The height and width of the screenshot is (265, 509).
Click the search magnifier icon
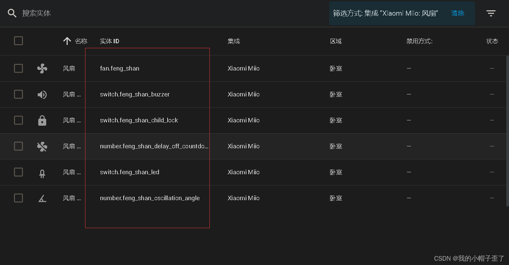pyautogui.click(x=12, y=13)
